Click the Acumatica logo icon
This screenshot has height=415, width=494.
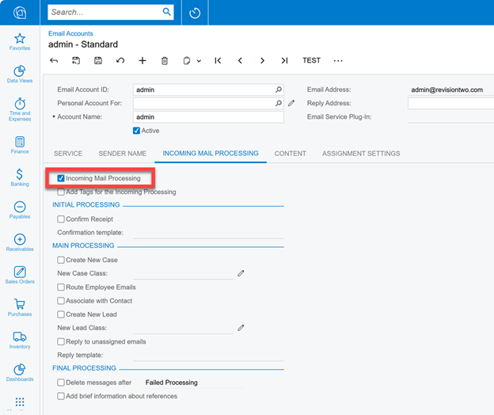point(20,13)
